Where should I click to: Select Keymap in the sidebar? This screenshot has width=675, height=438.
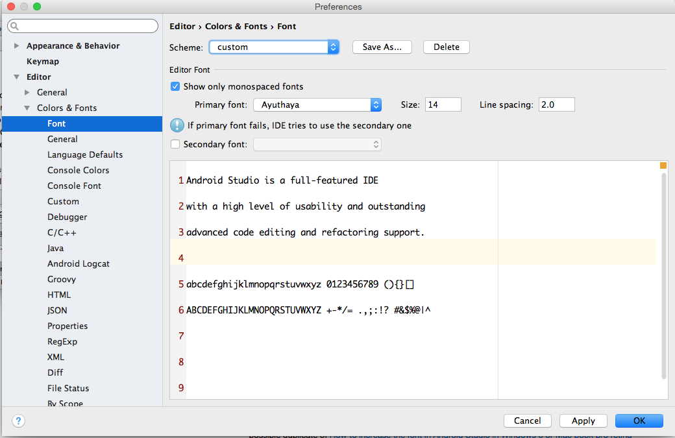(43, 62)
